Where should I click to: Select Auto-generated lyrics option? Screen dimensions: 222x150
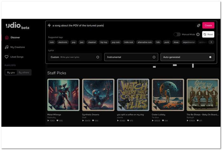point(187,57)
